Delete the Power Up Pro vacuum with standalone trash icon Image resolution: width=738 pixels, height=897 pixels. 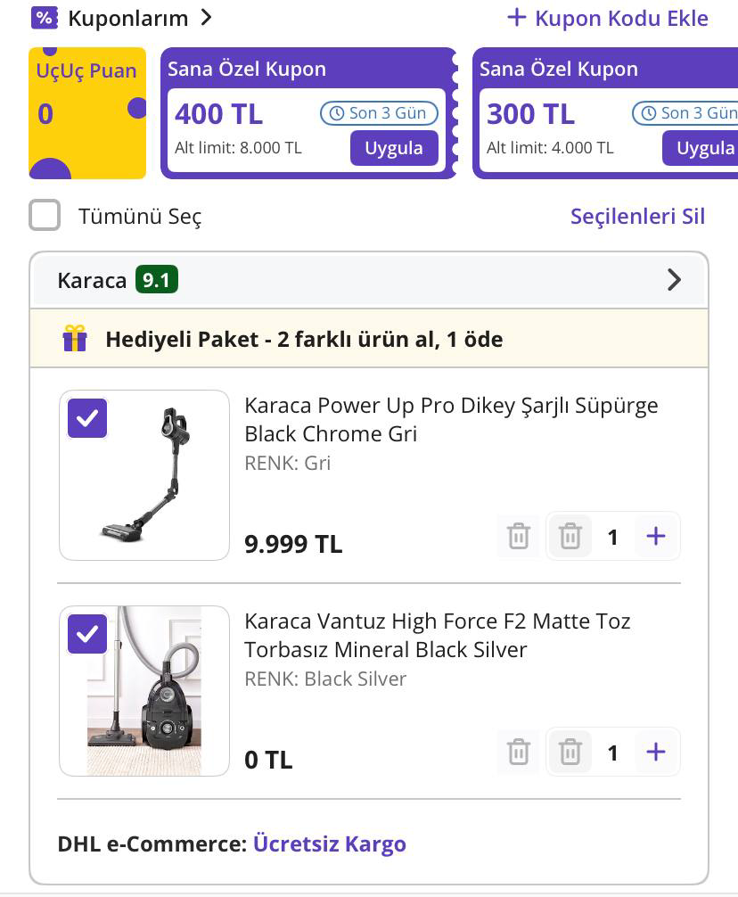coord(519,536)
